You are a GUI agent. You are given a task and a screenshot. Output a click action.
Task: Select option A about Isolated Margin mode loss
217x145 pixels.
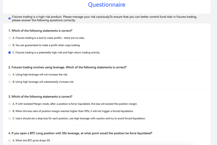9,104
